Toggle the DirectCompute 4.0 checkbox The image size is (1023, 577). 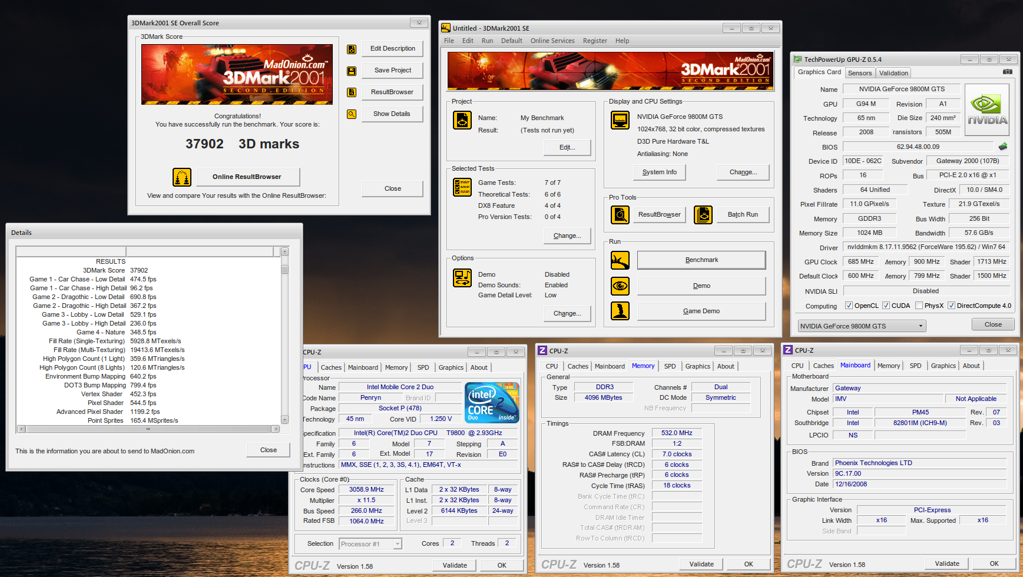click(951, 306)
